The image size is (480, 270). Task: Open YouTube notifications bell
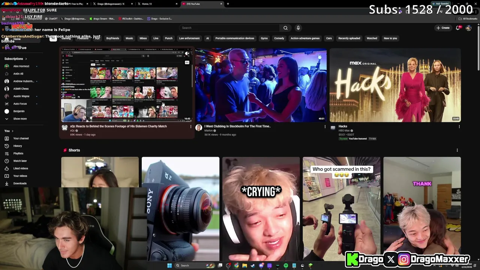(457, 28)
